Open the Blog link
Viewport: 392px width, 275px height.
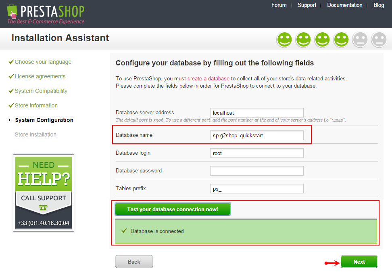click(379, 5)
